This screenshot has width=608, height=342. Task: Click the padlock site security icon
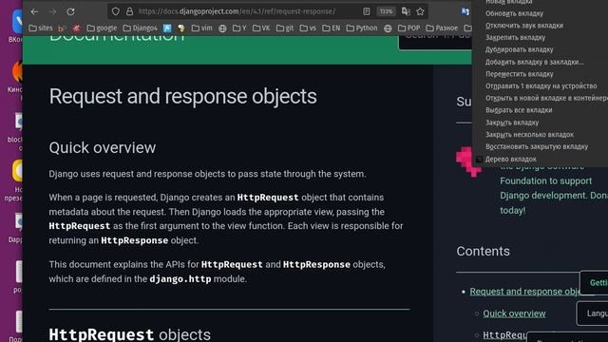129,11
